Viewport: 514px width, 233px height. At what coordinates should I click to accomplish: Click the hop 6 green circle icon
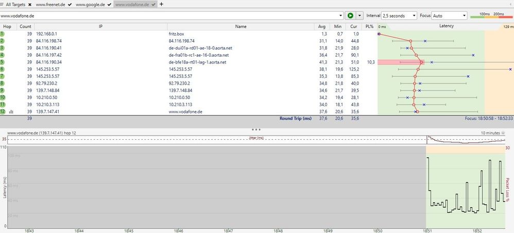point(2,69)
